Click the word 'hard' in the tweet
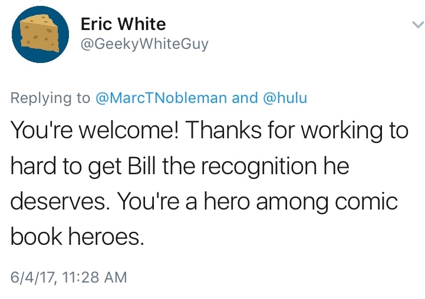 [x=32, y=167]
